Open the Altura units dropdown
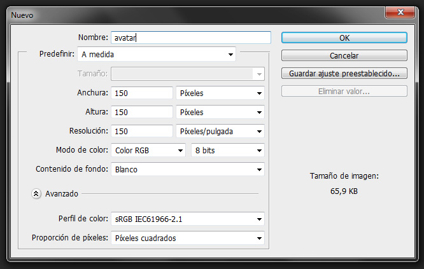Screen dimensions: 424x269 (220, 113)
